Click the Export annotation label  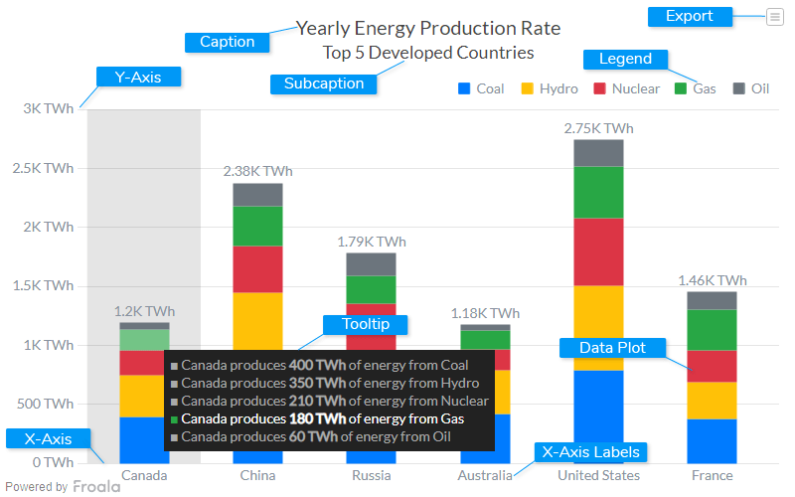(689, 16)
